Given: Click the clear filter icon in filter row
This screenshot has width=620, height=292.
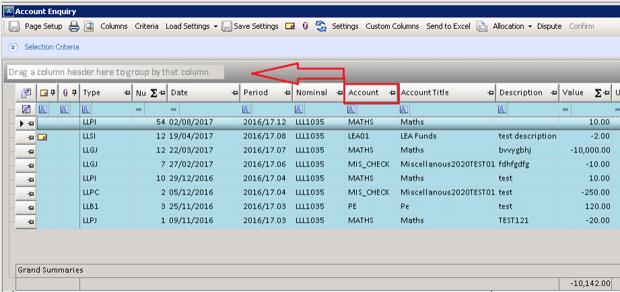Looking at the screenshot, I should click(26, 109).
